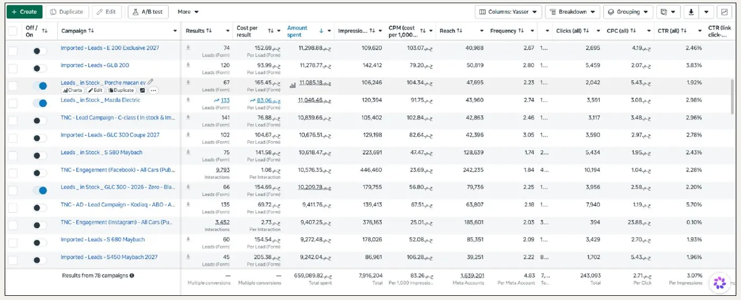
Task: Sort by CPC (all) column arrows
Action: pos(633,31)
